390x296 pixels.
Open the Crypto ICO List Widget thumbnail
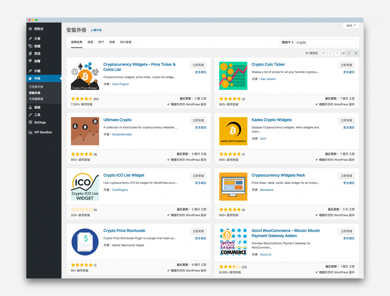[x=85, y=187]
